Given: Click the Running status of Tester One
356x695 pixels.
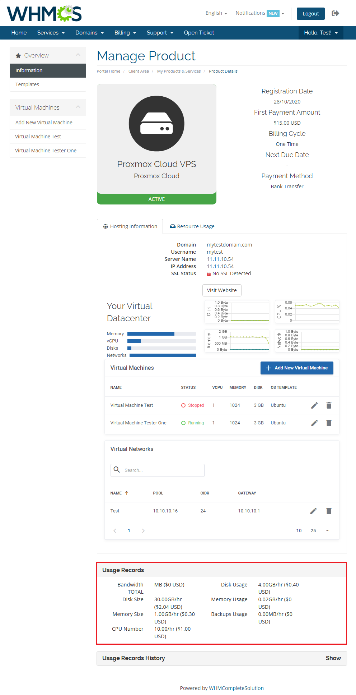Looking at the screenshot, I should [x=193, y=423].
